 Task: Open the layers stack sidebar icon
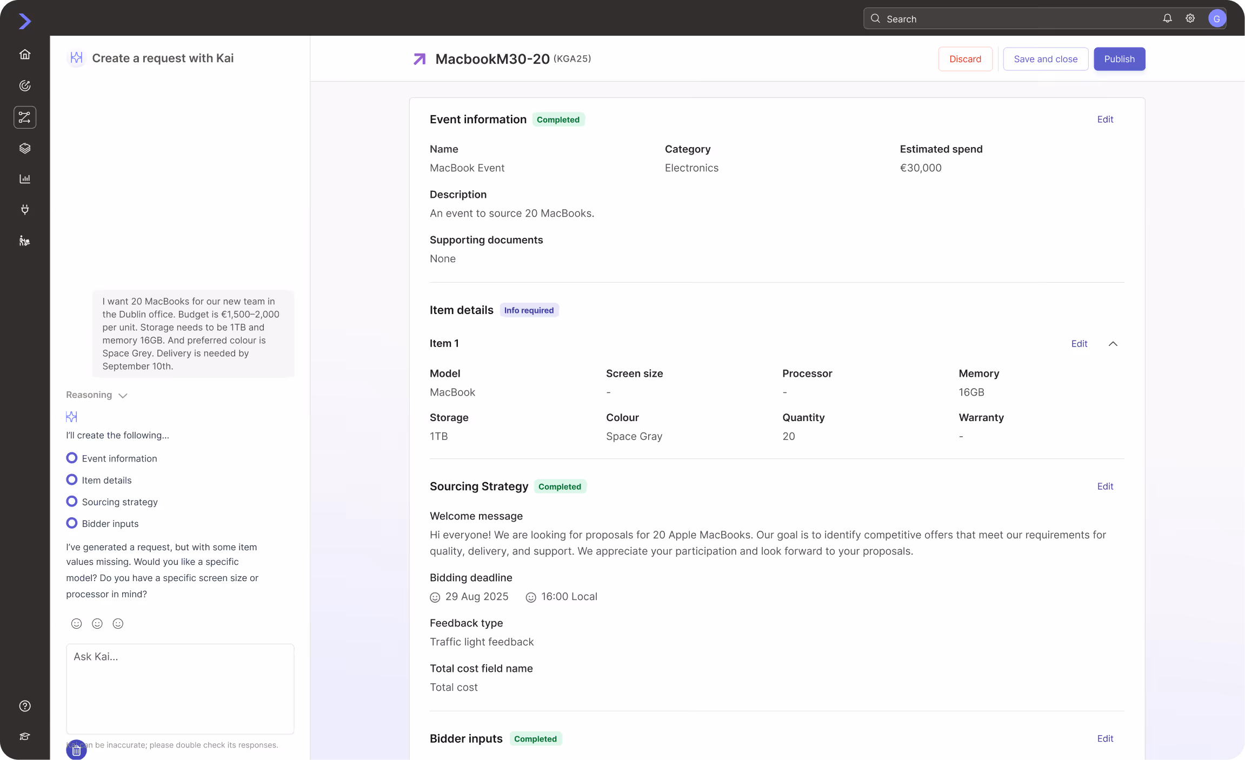click(25, 148)
